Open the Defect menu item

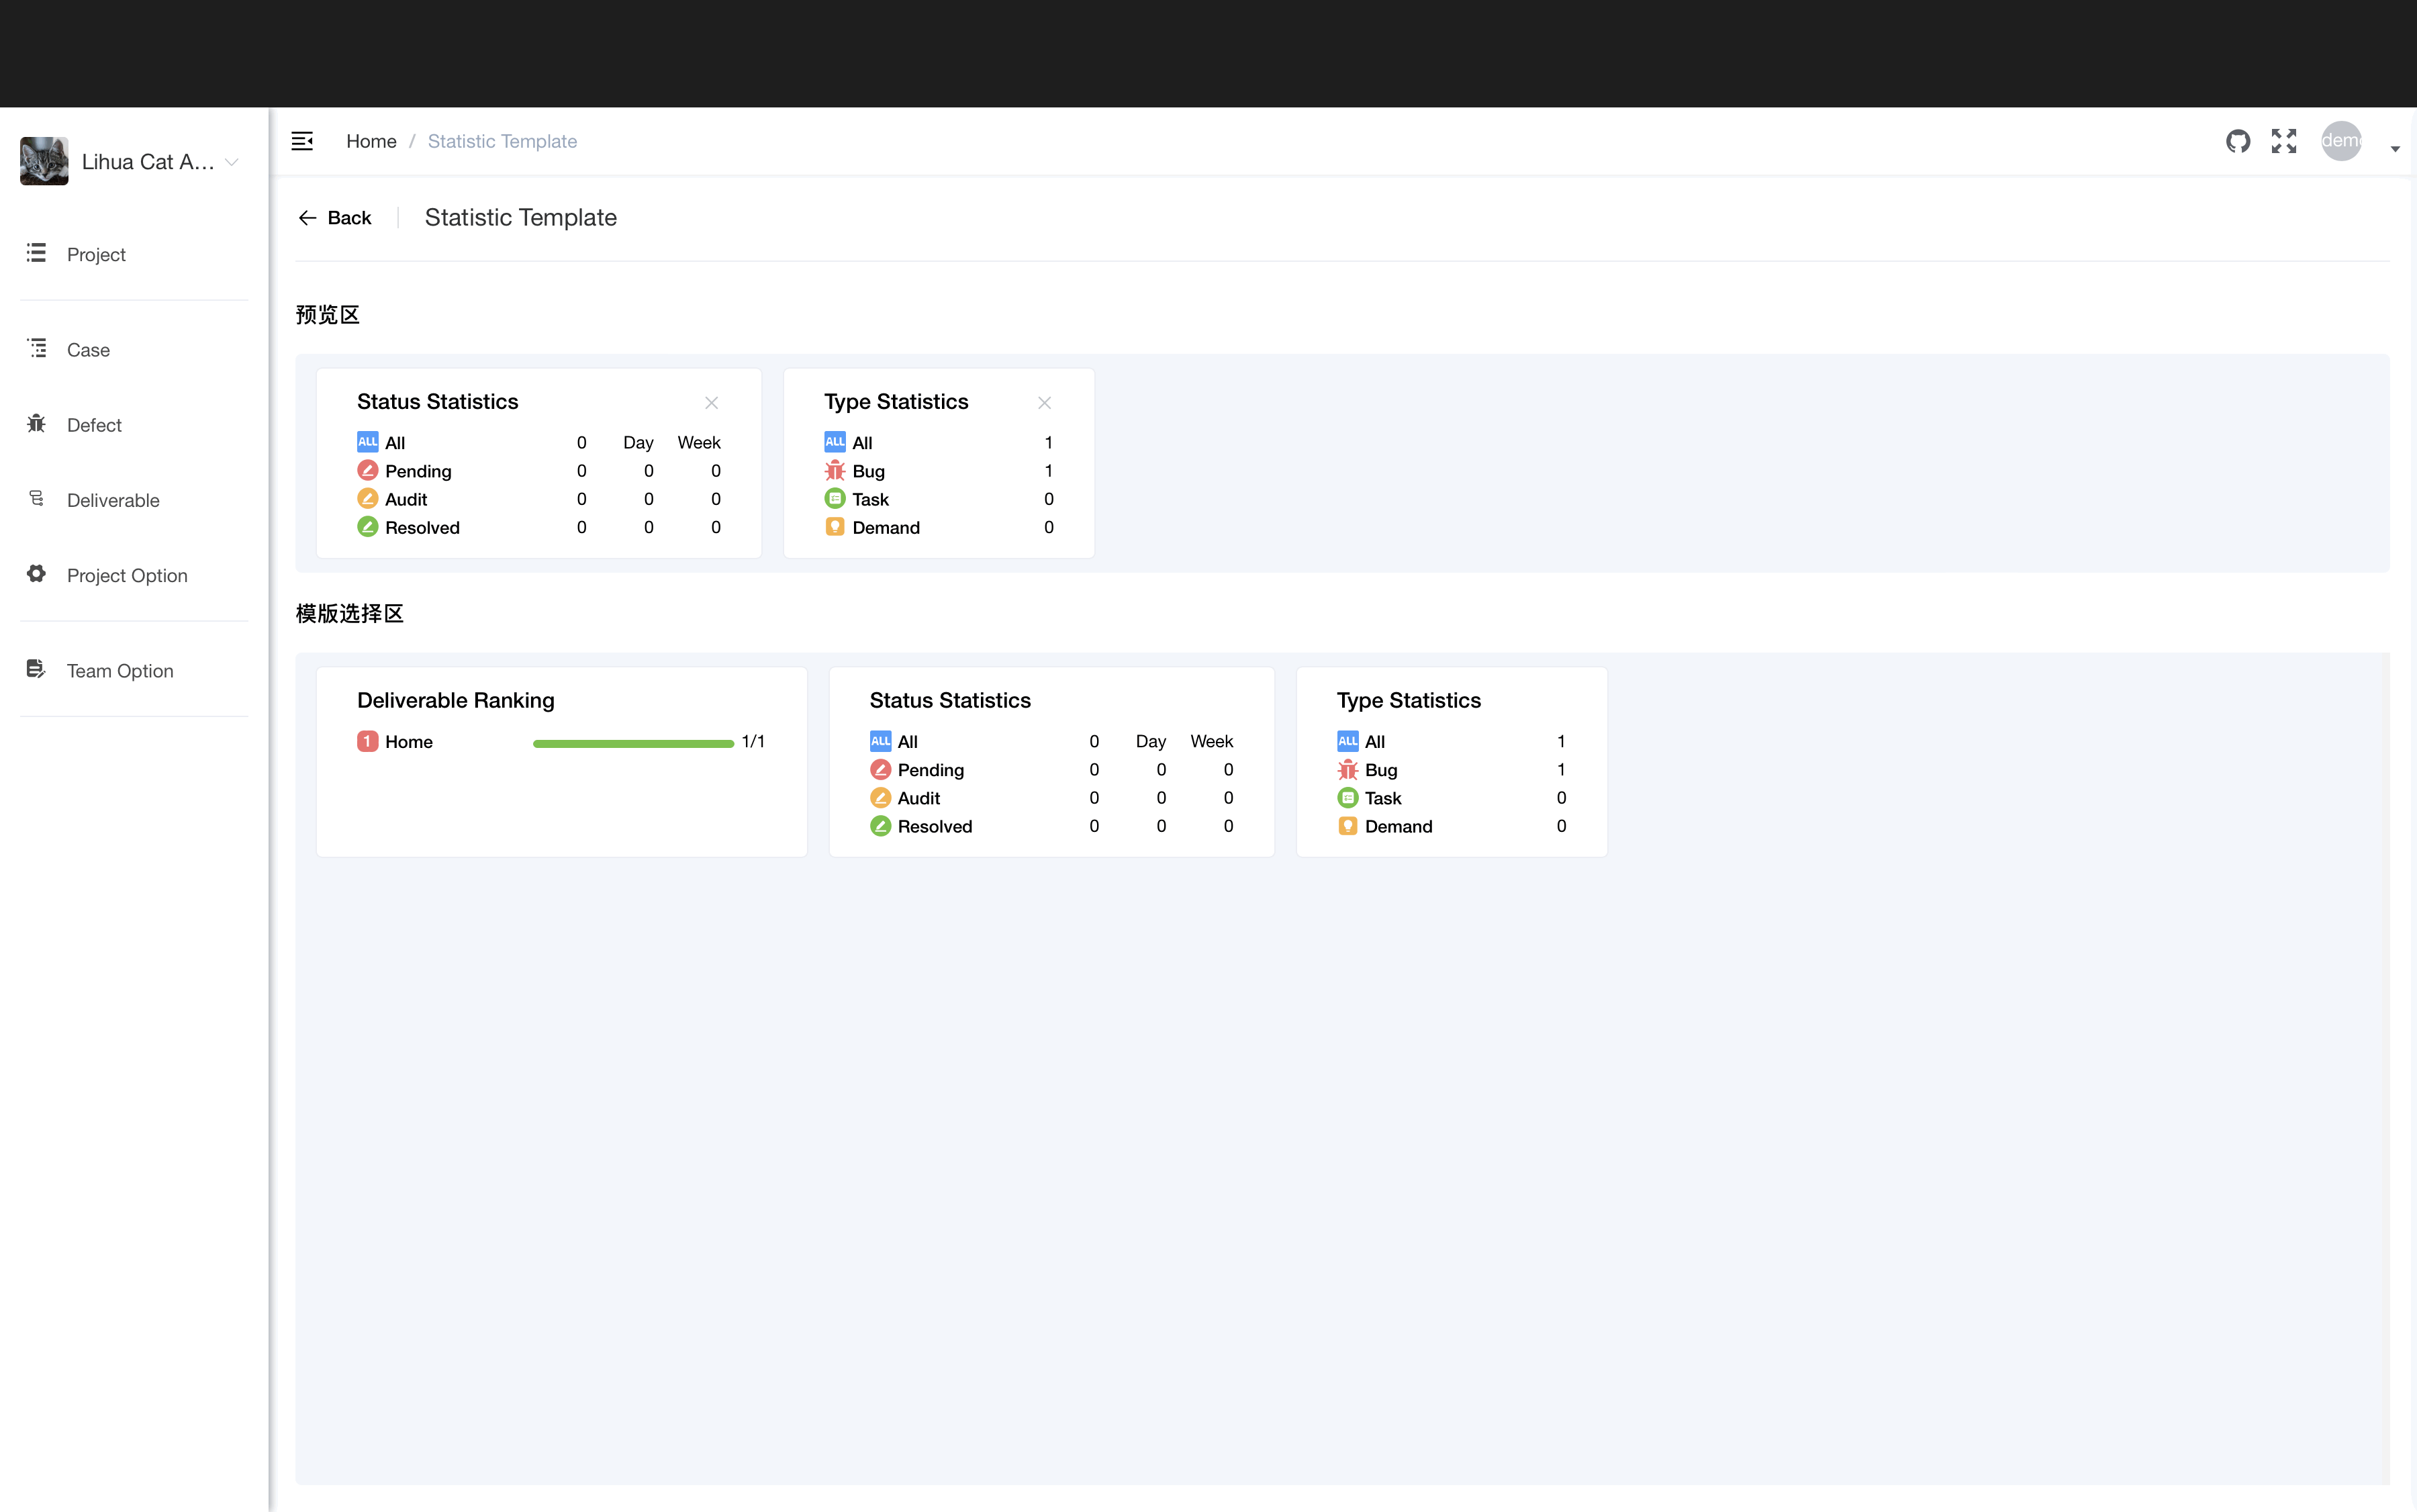pyautogui.click(x=134, y=424)
